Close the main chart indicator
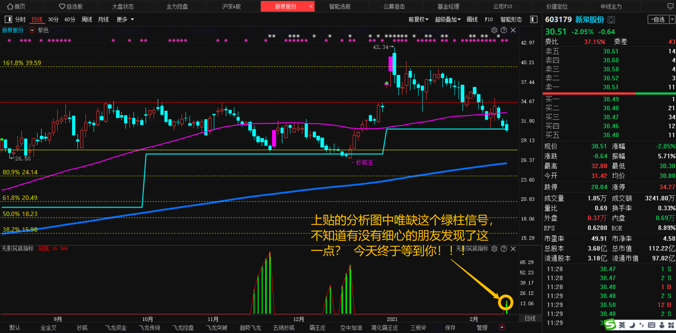The width and height of the screenshot is (676, 333). click(x=513, y=30)
